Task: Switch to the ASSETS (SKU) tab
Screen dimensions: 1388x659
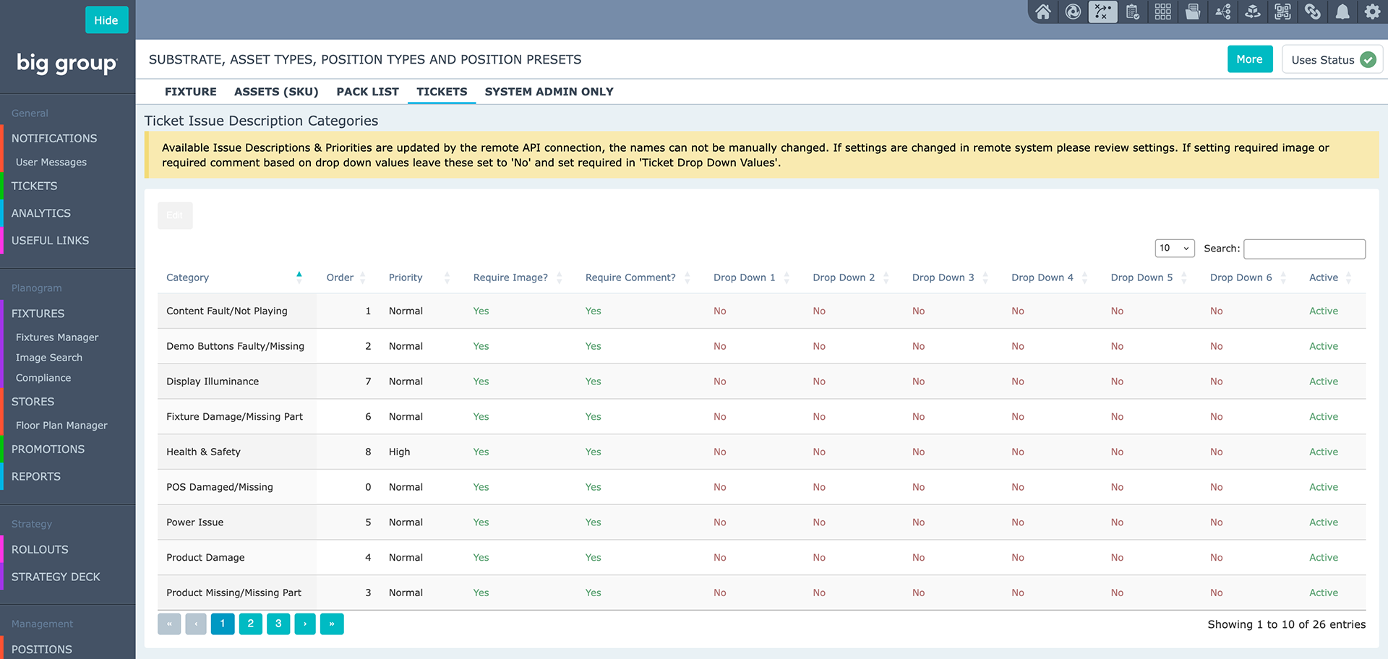Action: (x=276, y=92)
